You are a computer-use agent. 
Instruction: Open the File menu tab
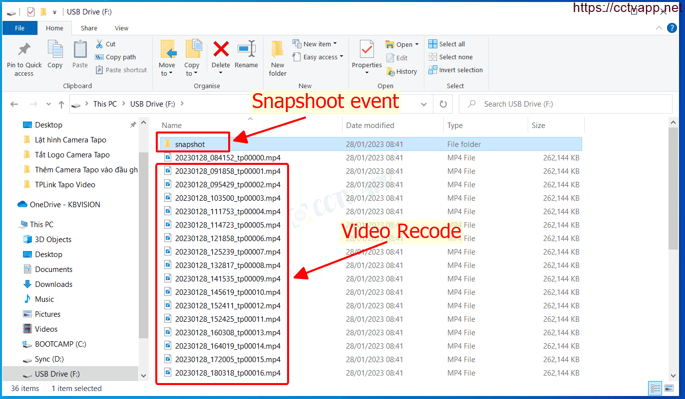(x=19, y=28)
